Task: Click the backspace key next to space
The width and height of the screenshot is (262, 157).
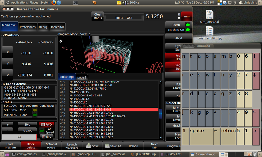Action: 217,136
